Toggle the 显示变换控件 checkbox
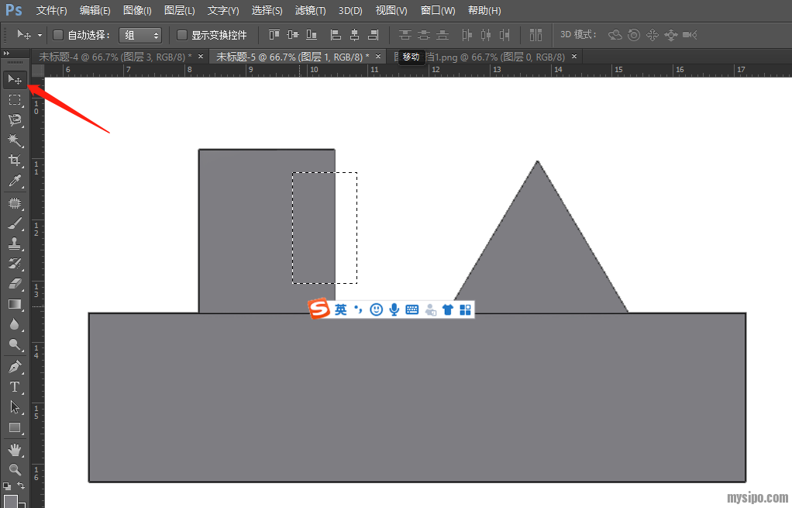 [182, 35]
